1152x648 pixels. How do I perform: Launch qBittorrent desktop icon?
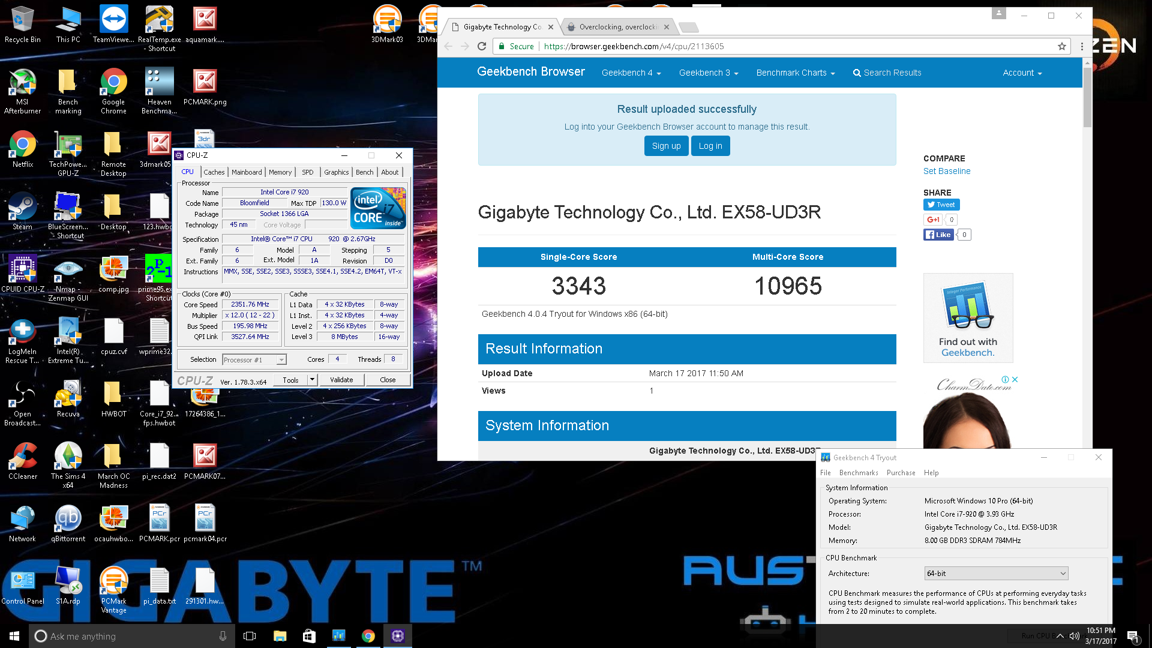[68, 523]
